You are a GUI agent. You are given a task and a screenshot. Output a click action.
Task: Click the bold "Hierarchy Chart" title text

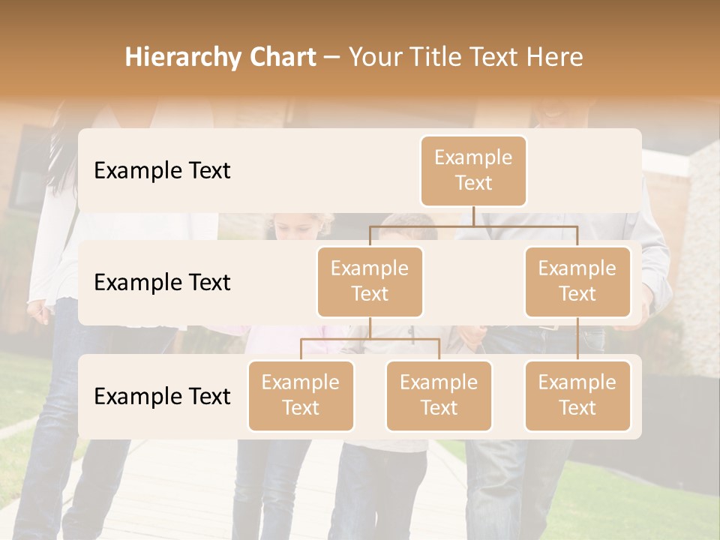click(x=220, y=57)
